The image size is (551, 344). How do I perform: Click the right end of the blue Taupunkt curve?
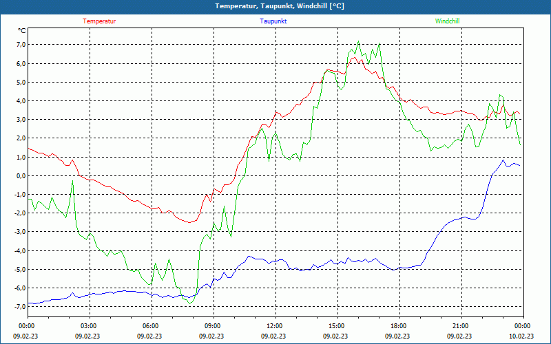click(x=519, y=166)
